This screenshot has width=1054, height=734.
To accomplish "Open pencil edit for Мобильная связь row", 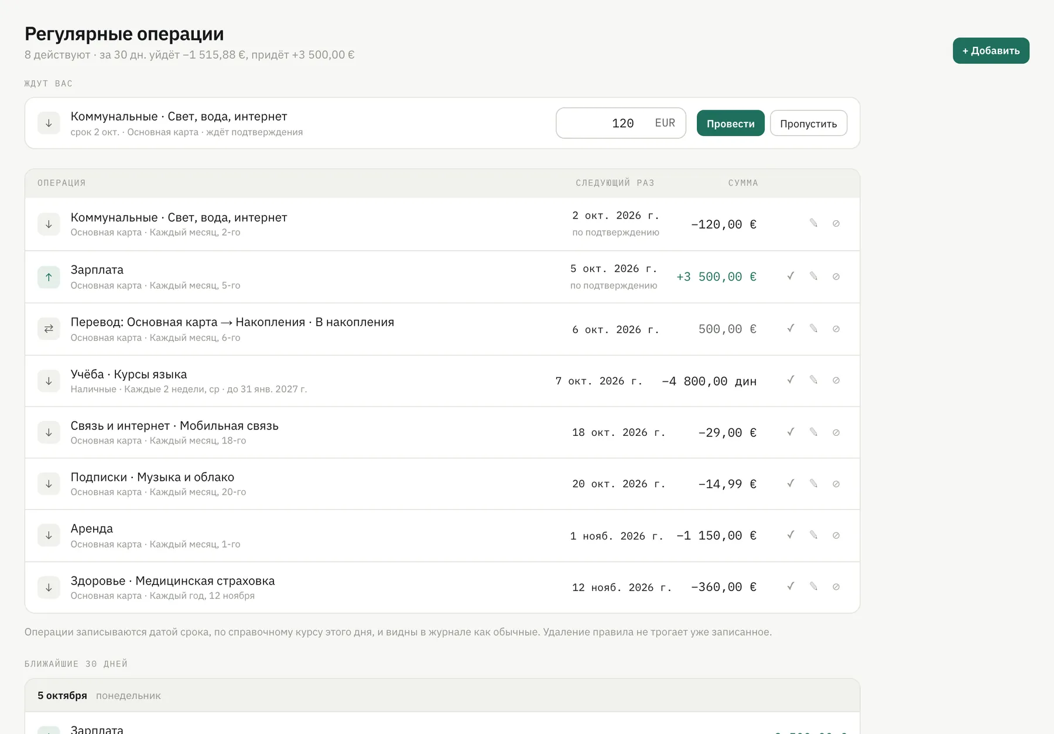I will click(x=813, y=432).
